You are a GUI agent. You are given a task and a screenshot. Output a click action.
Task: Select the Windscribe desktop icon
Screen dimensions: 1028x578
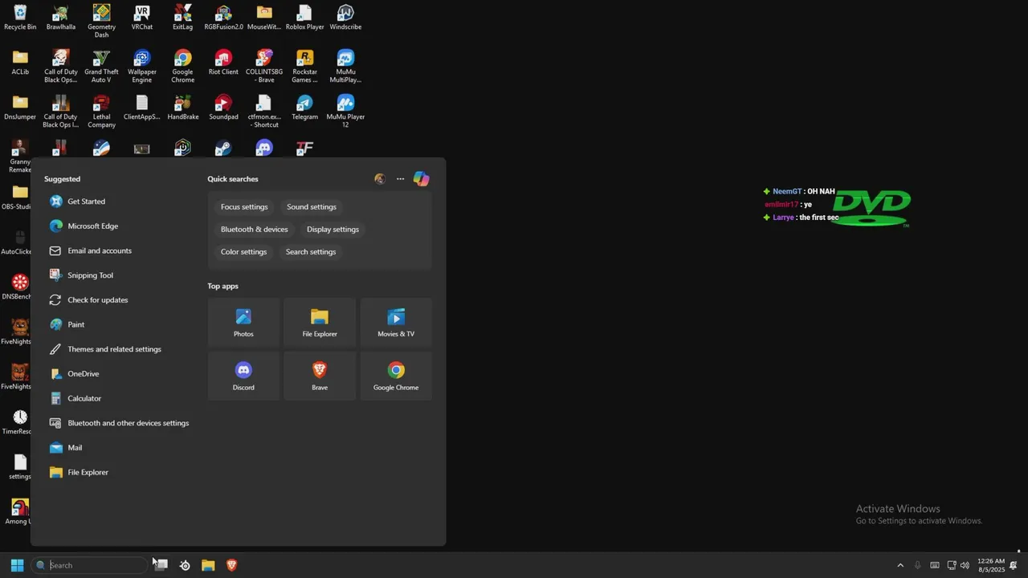(x=345, y=18)
